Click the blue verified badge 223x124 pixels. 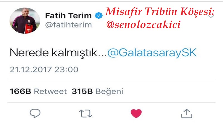[99, 16]
